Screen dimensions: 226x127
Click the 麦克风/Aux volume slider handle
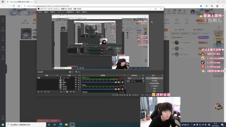point(116,82)
